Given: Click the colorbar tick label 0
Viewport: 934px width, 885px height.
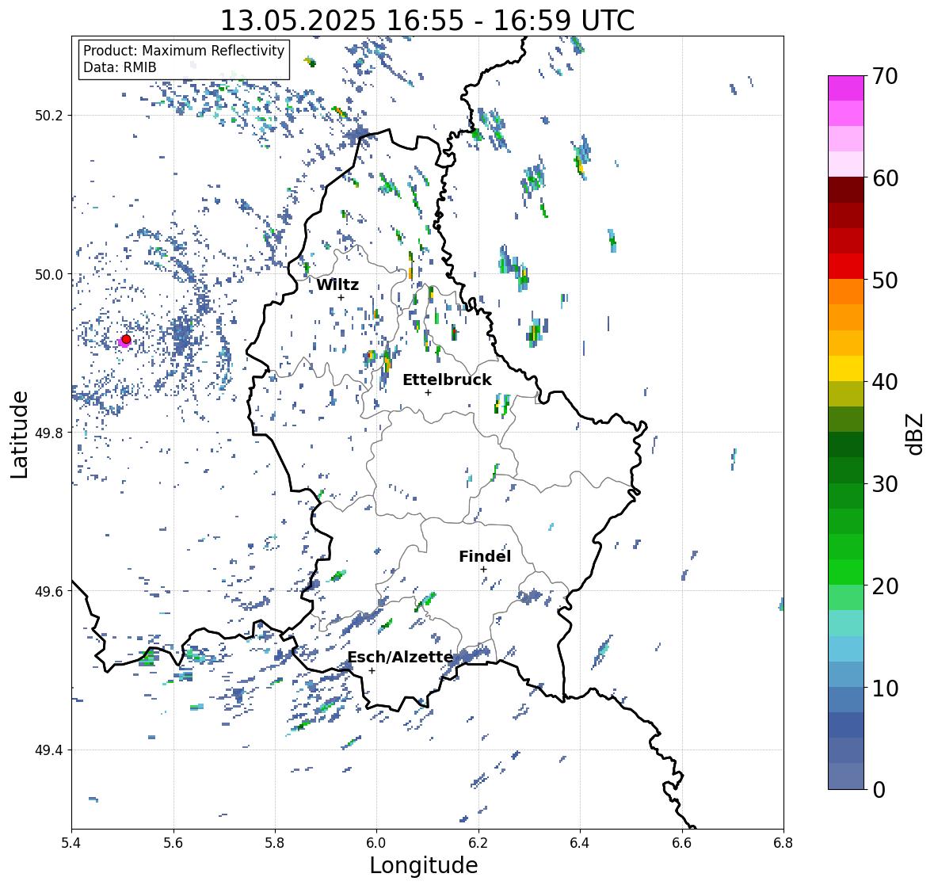Looking at the screenshot, I should tap(879, 790).
